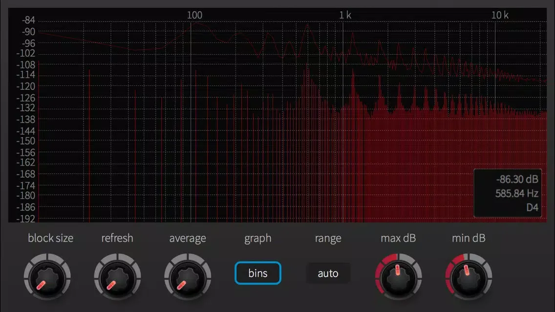Click the 100 frequency axis label
The width and height of the screenshot is (555, 312).
[194, 15]
